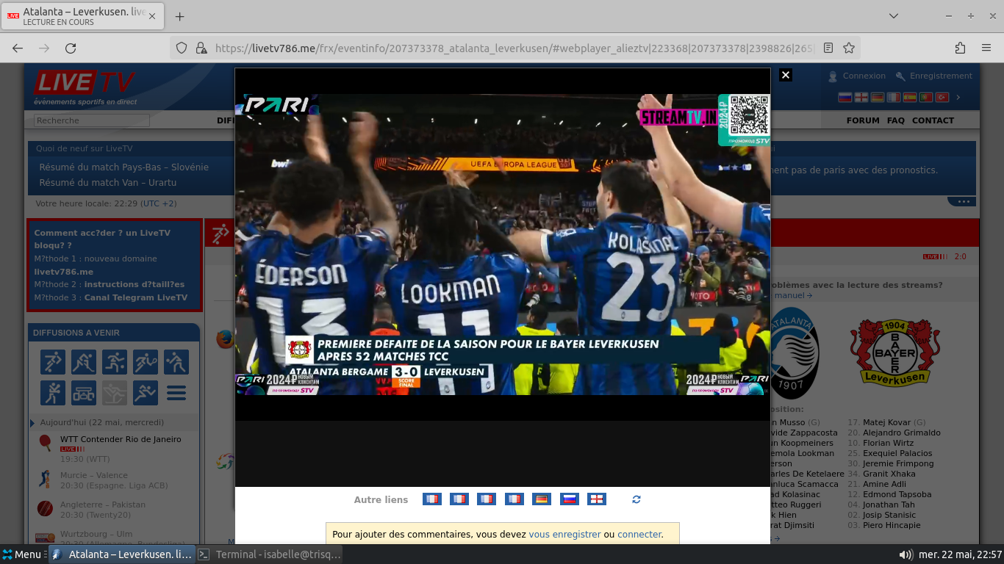
Task: Switch to the Terminal window in taskbar
Action: 270,554
